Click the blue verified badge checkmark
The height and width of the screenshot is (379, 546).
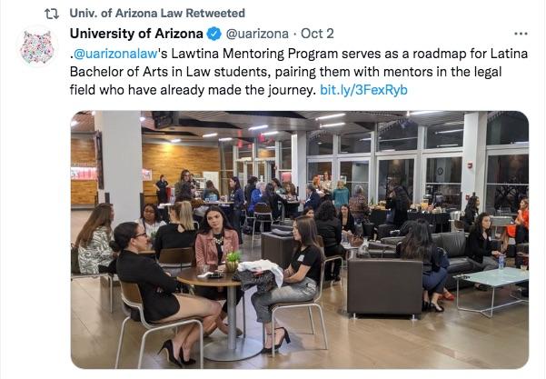point(213,34)
